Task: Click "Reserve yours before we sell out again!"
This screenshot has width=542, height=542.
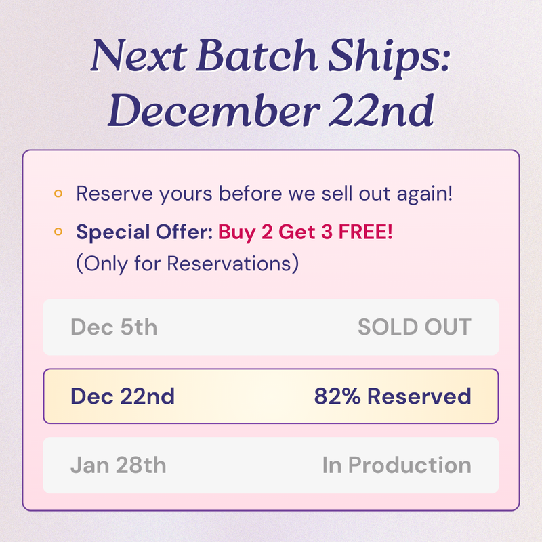Action: click(x=264, y=194)
